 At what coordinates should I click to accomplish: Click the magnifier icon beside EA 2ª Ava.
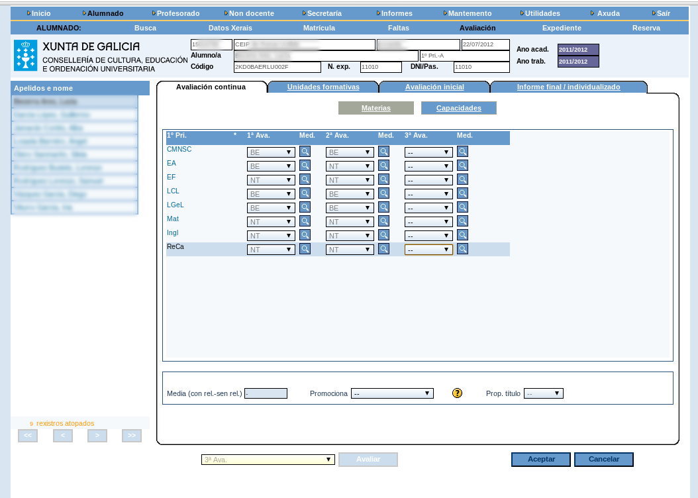click(x=383, y=166)
